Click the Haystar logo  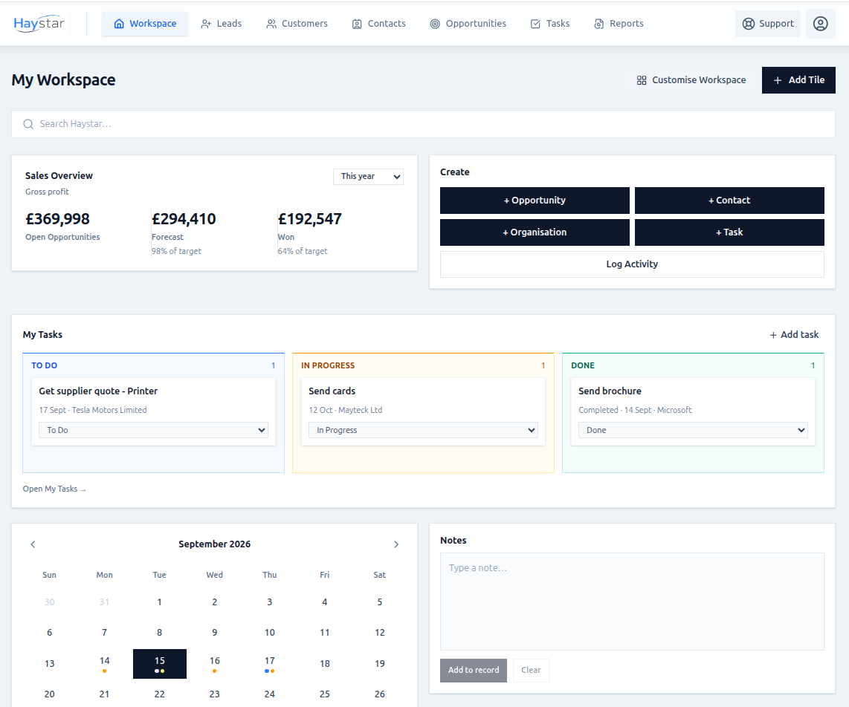[x=39, y=24]
